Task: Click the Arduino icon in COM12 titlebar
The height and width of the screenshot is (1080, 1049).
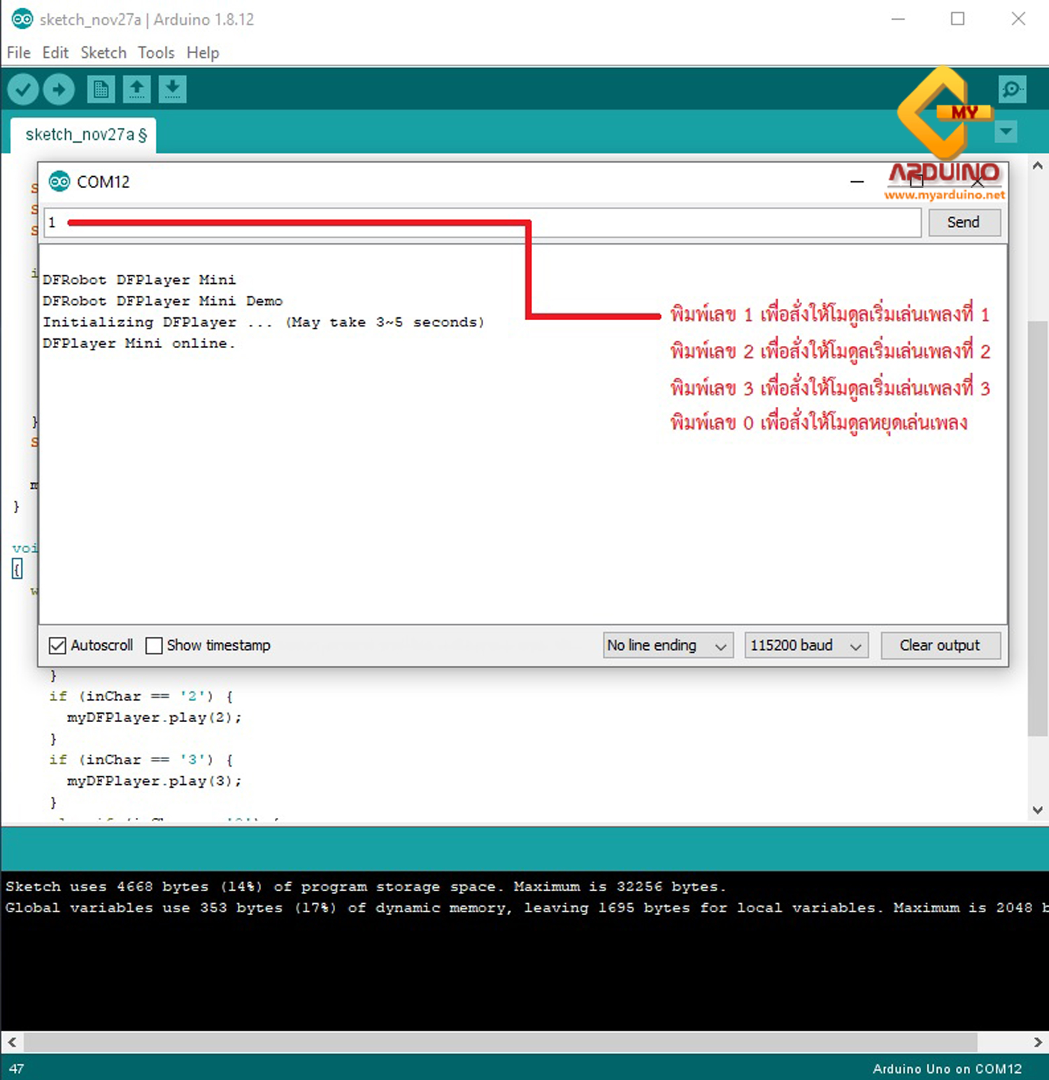Action: point(59,181)
